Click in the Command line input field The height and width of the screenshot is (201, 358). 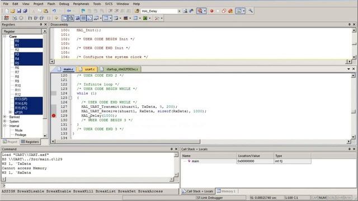pos(91,185)
